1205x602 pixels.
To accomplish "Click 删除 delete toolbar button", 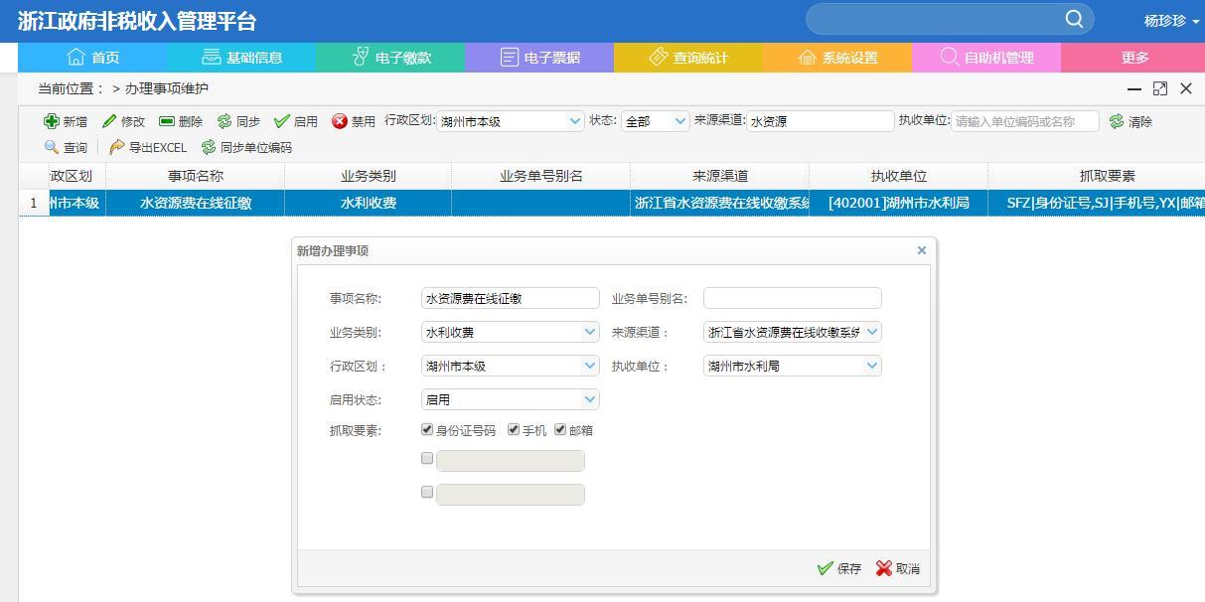I will click(x=181, y=121).
